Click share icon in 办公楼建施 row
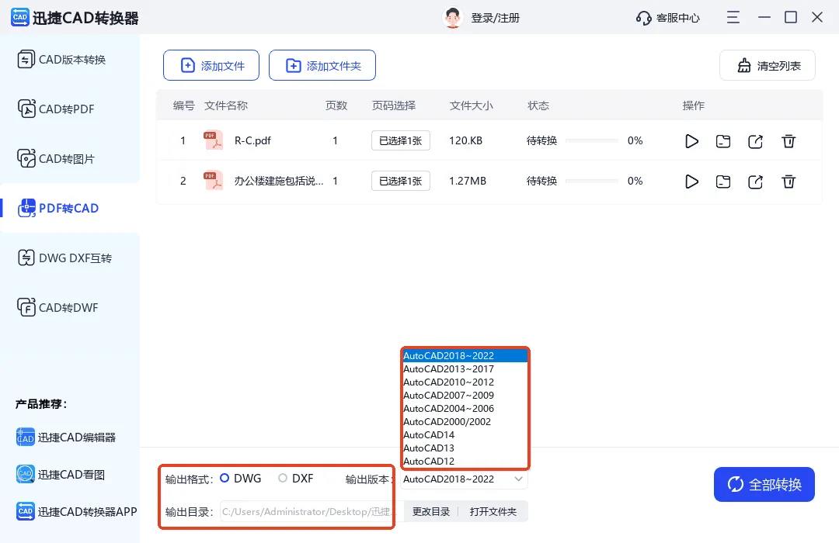 [755, 182]
